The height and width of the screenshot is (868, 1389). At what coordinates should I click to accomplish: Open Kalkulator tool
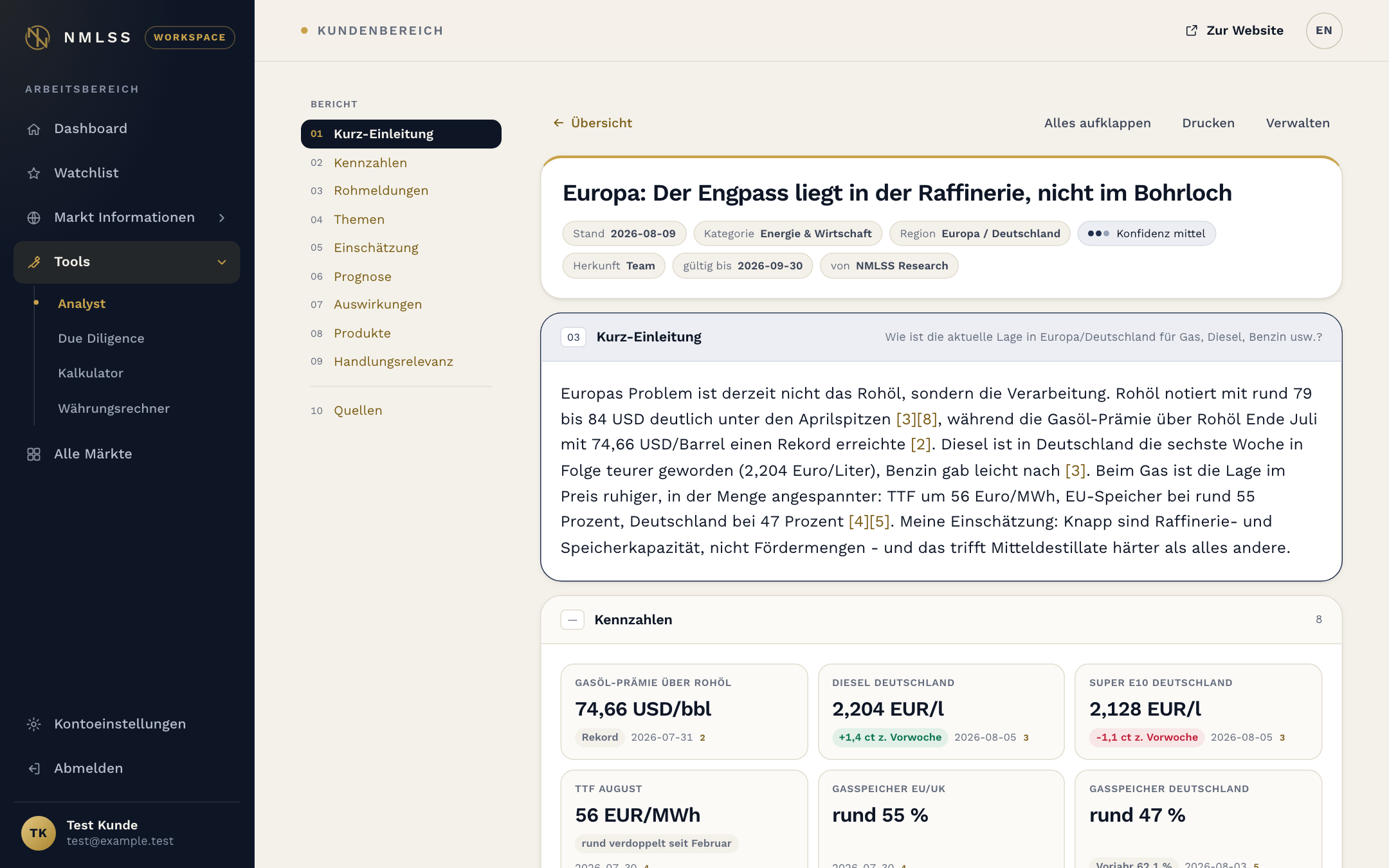click(91, 373)
